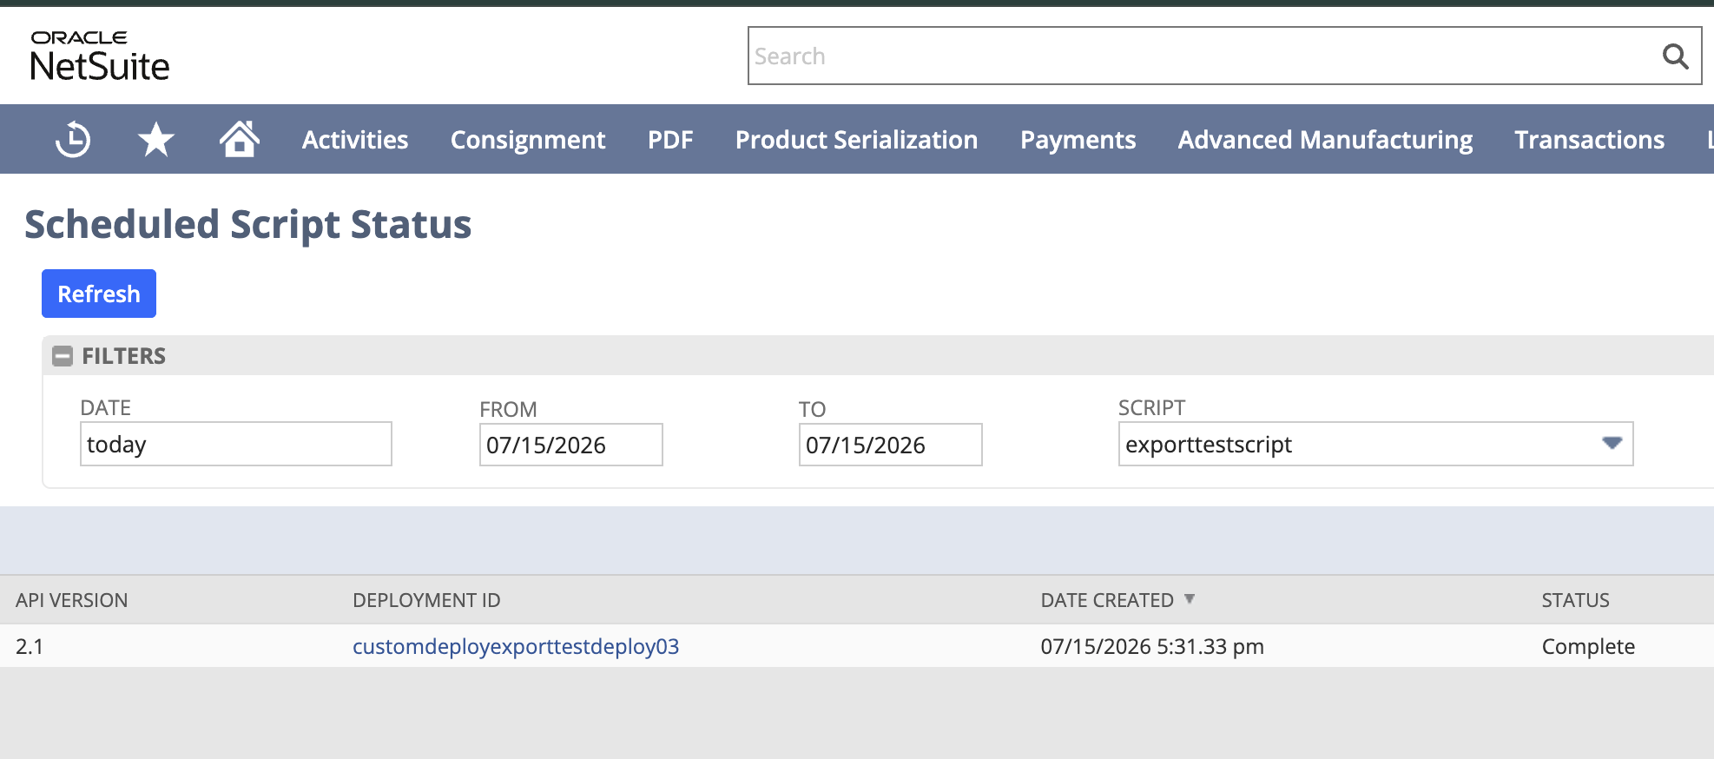Sort by Date Created column header

point(1107,600)
